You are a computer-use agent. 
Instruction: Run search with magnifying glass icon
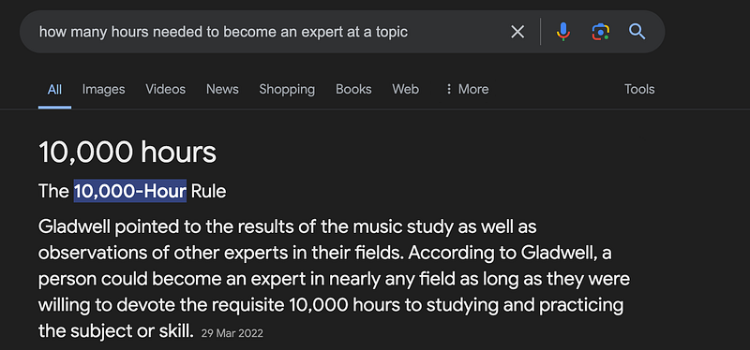(637, 32)
